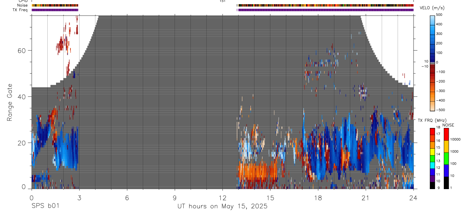465x214 pixels.
Task: Select the blue 10 noise level swatch
Action: 446,171
